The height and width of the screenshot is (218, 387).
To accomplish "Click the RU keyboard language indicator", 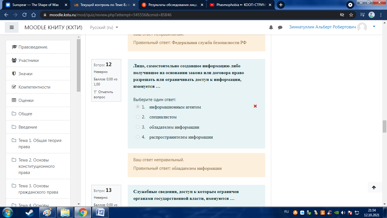I will pyautogui.click(x=287, y=212).
